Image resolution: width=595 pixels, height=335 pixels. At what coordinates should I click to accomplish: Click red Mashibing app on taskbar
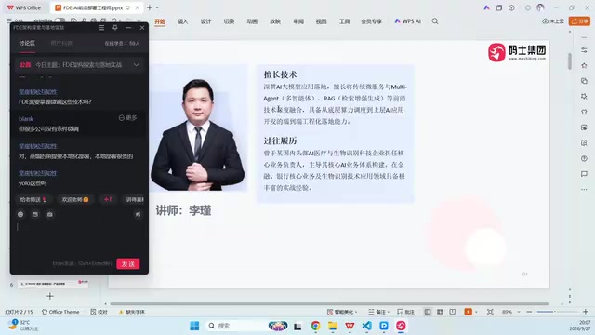pos(401,326)
